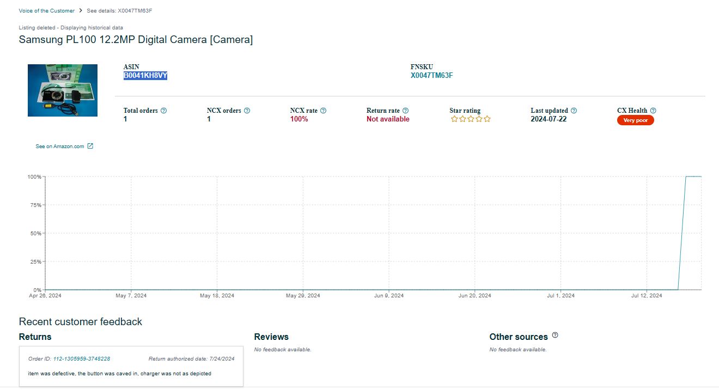
Task: Click the Jun 9, 2024 chart axis label
Action: click(x=389, y=296)
